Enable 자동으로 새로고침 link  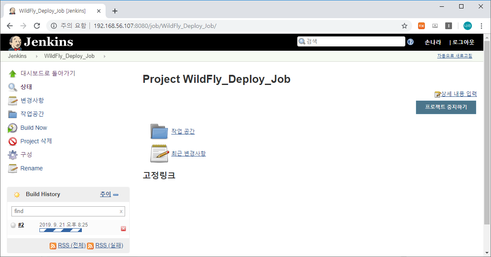coord(455,56)
